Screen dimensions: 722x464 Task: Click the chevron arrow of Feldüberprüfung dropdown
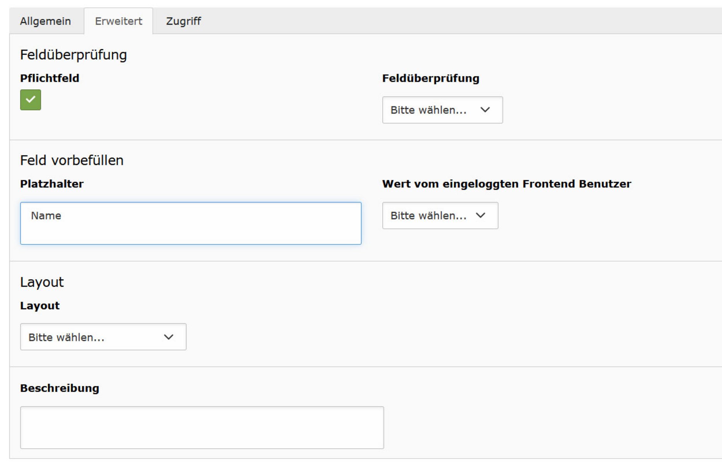tap(485, 110)
